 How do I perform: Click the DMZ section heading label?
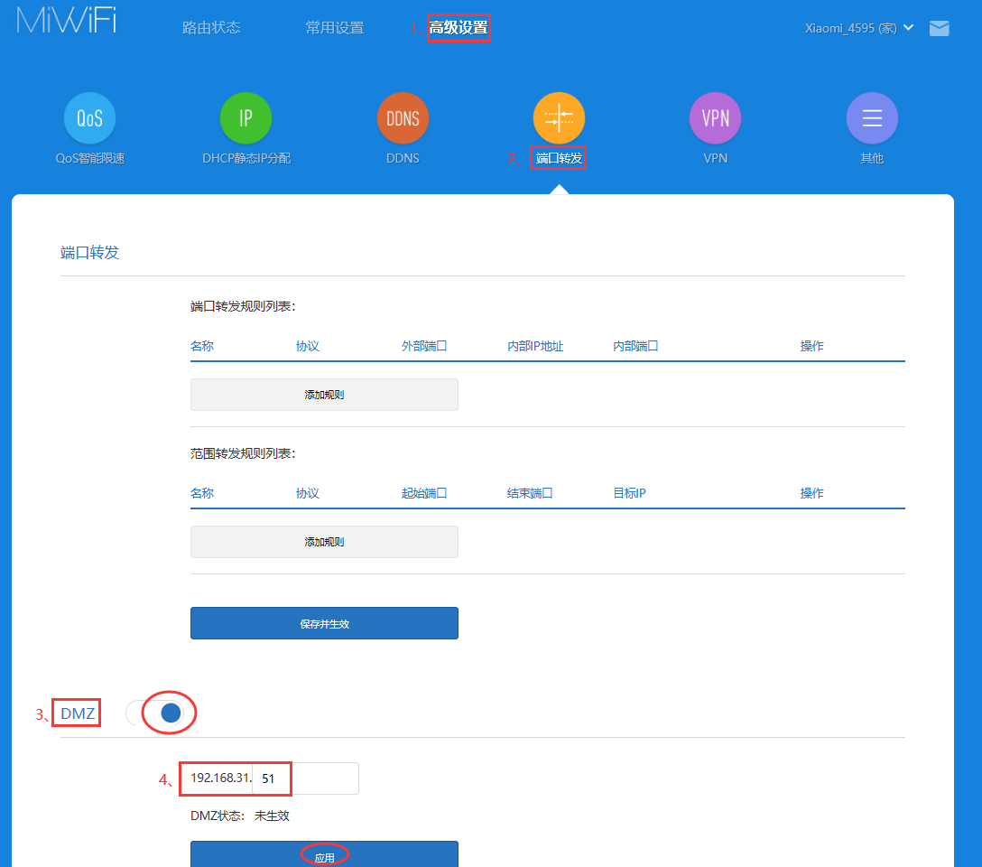[78, 714]
